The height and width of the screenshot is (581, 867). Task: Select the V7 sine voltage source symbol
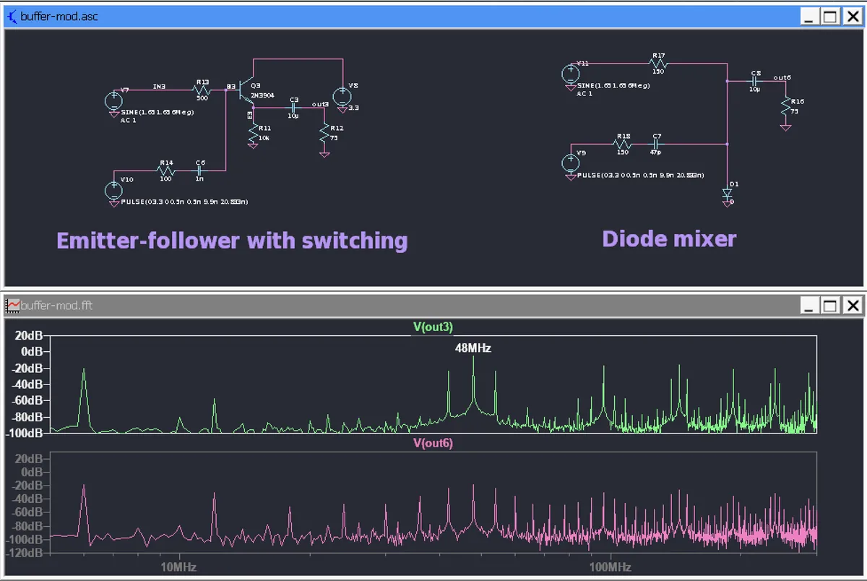click(x=113, y=101)
